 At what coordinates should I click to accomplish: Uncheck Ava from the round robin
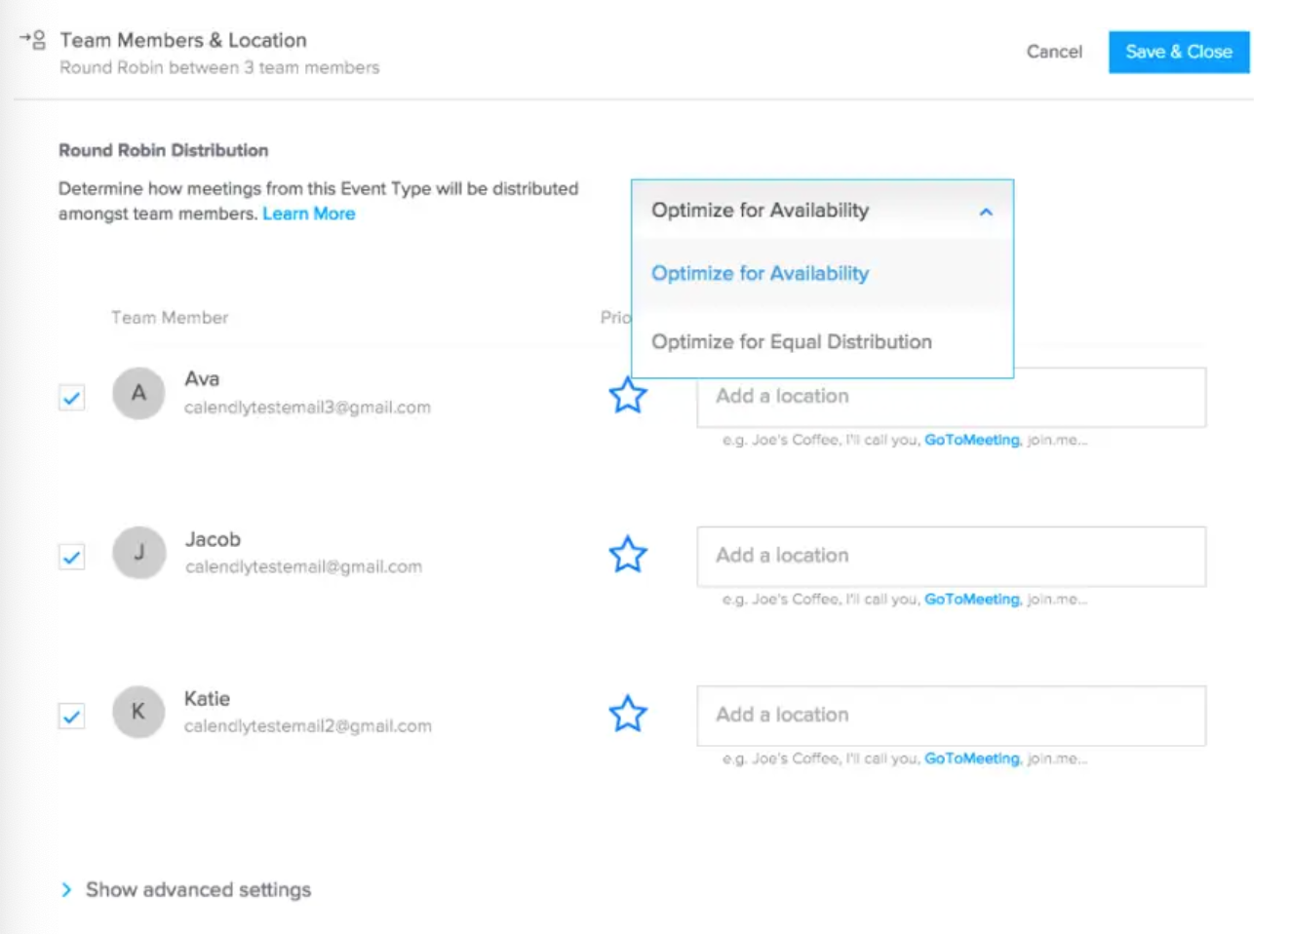click(x=70, y=397)
